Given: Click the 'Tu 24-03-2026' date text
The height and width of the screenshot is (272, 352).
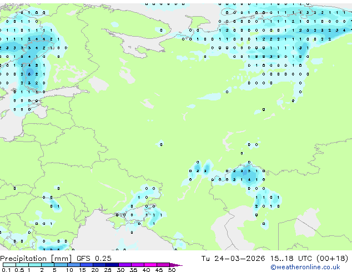Looking at the screenshot, I should [233, 259].
